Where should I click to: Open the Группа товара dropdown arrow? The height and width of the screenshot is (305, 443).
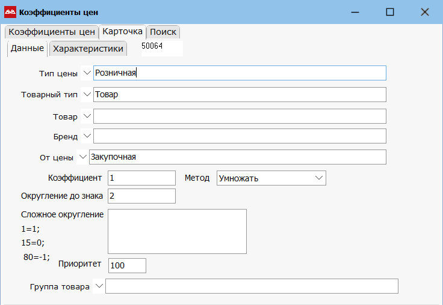[x=99, y=286]
